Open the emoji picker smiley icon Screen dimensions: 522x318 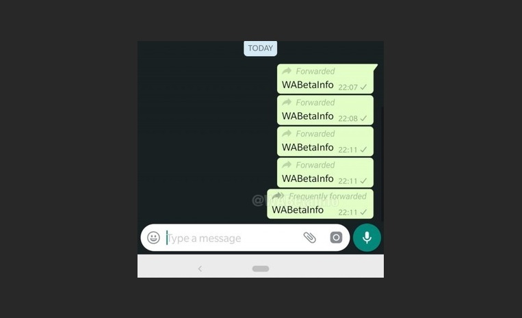pos(153,237)
